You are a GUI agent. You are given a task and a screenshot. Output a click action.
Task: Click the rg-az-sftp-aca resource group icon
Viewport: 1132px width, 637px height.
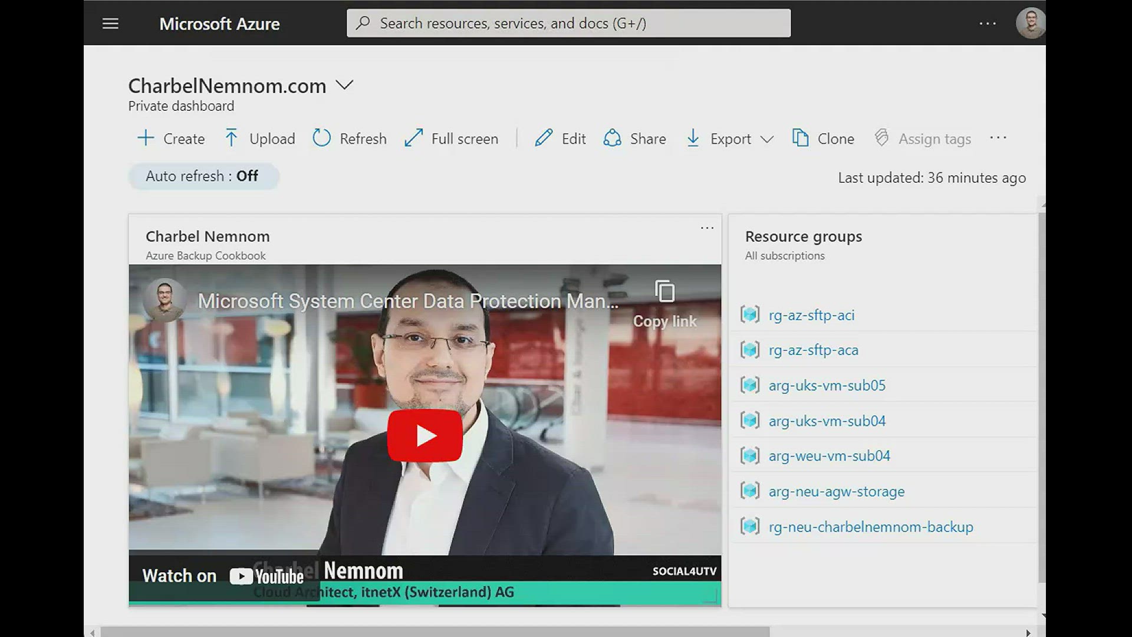point(750,350)
